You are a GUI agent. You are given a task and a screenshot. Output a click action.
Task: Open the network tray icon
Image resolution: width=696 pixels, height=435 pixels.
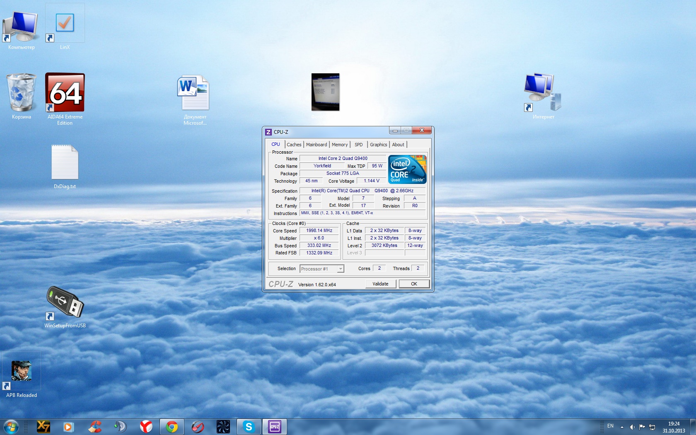point(652,427)
